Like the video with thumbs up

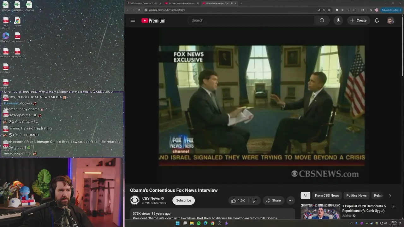[238, 201]
